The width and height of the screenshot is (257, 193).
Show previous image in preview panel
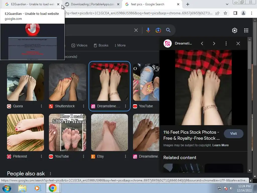coord(202,43)
